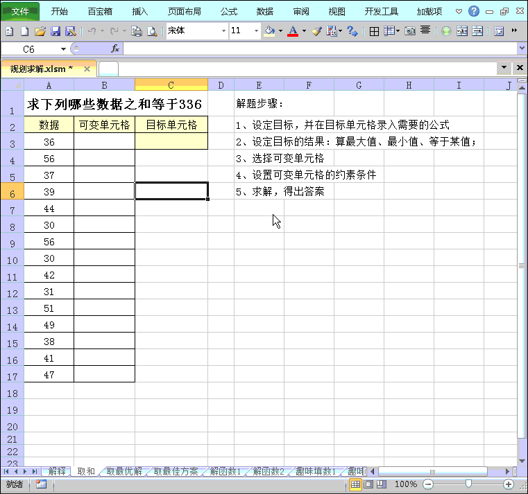This screenshot has height=494, width=528.
Task: Click the vertical scrollbar down arrow
Action: [522, 461]
